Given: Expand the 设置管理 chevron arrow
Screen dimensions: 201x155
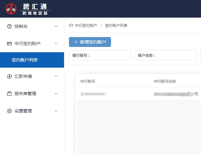Looking at the screenshot, I should [56, 111].
